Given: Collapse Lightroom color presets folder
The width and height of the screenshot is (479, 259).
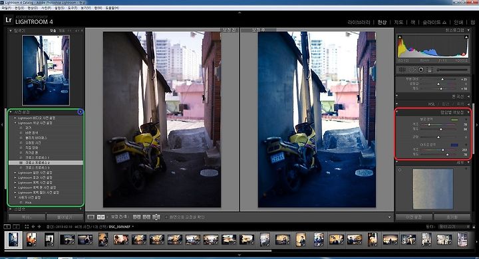Looking at the screenshot, I should coord(15,123).
